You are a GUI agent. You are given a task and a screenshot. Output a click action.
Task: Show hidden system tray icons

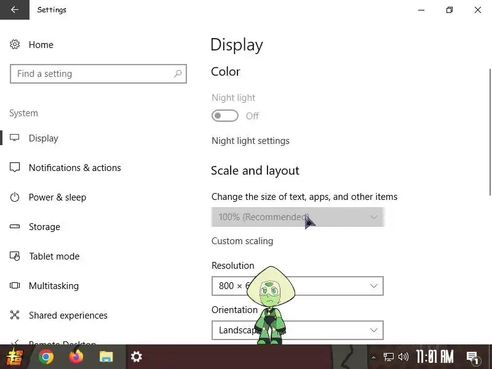click(373, 357)
